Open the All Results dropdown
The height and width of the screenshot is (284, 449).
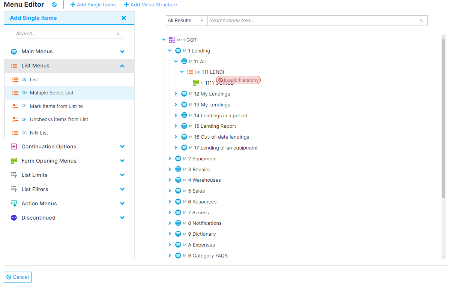[186, 20]
